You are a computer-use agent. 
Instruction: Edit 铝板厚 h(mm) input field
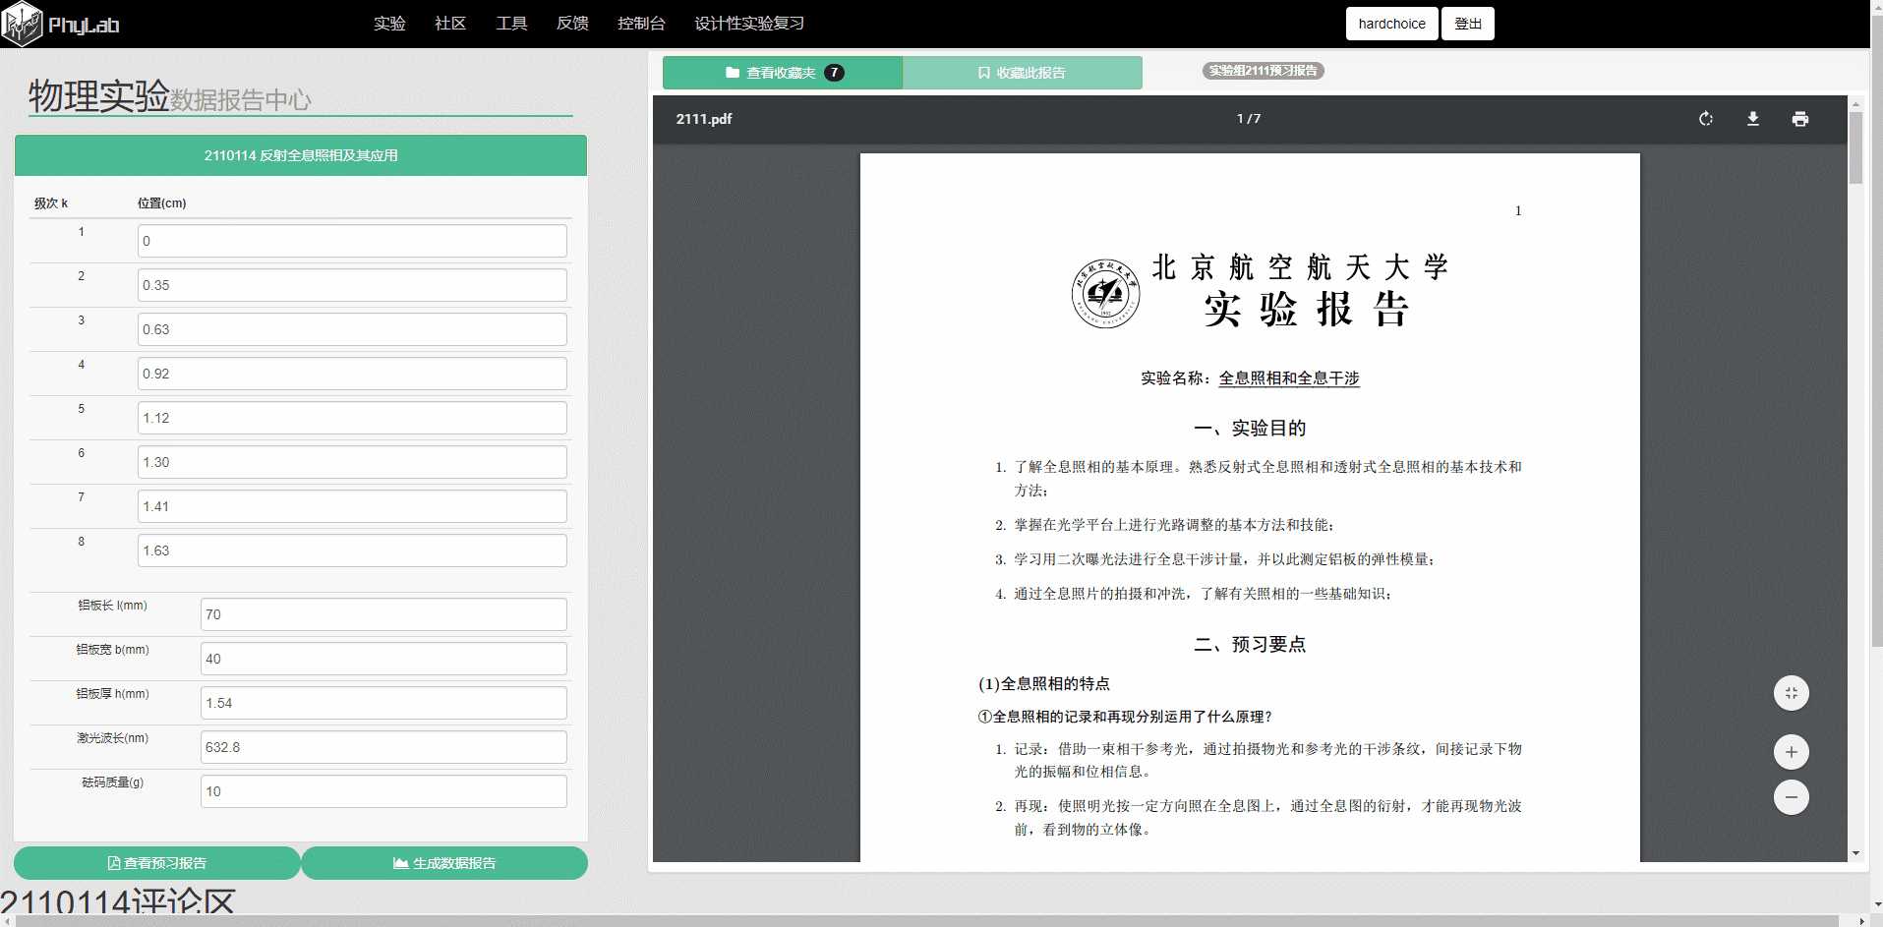pos(383,703)
